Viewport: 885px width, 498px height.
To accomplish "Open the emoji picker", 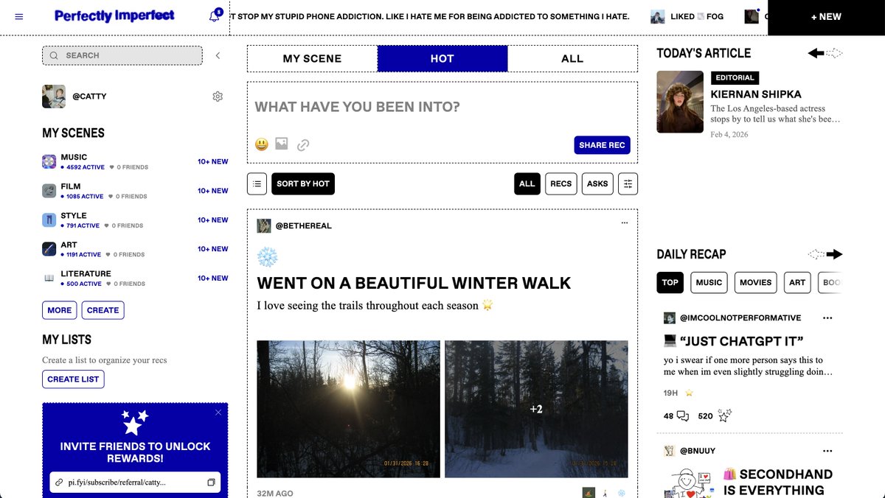I will click(262, 144).
